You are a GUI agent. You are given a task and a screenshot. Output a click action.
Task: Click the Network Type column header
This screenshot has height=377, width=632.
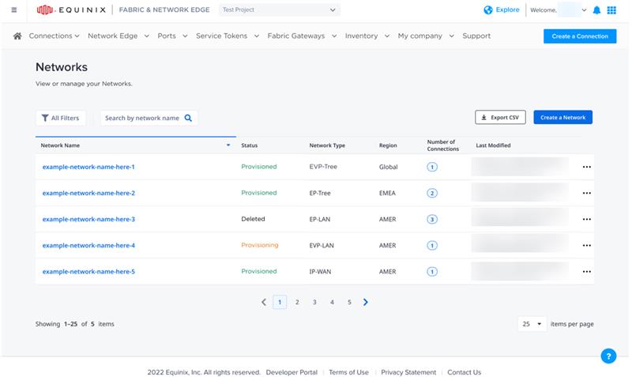(327, 145)
